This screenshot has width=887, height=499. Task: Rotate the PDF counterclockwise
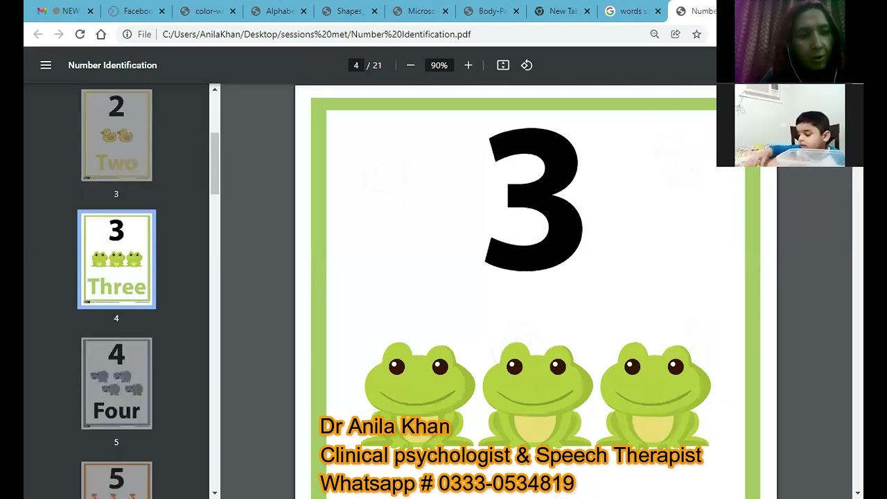527,65
